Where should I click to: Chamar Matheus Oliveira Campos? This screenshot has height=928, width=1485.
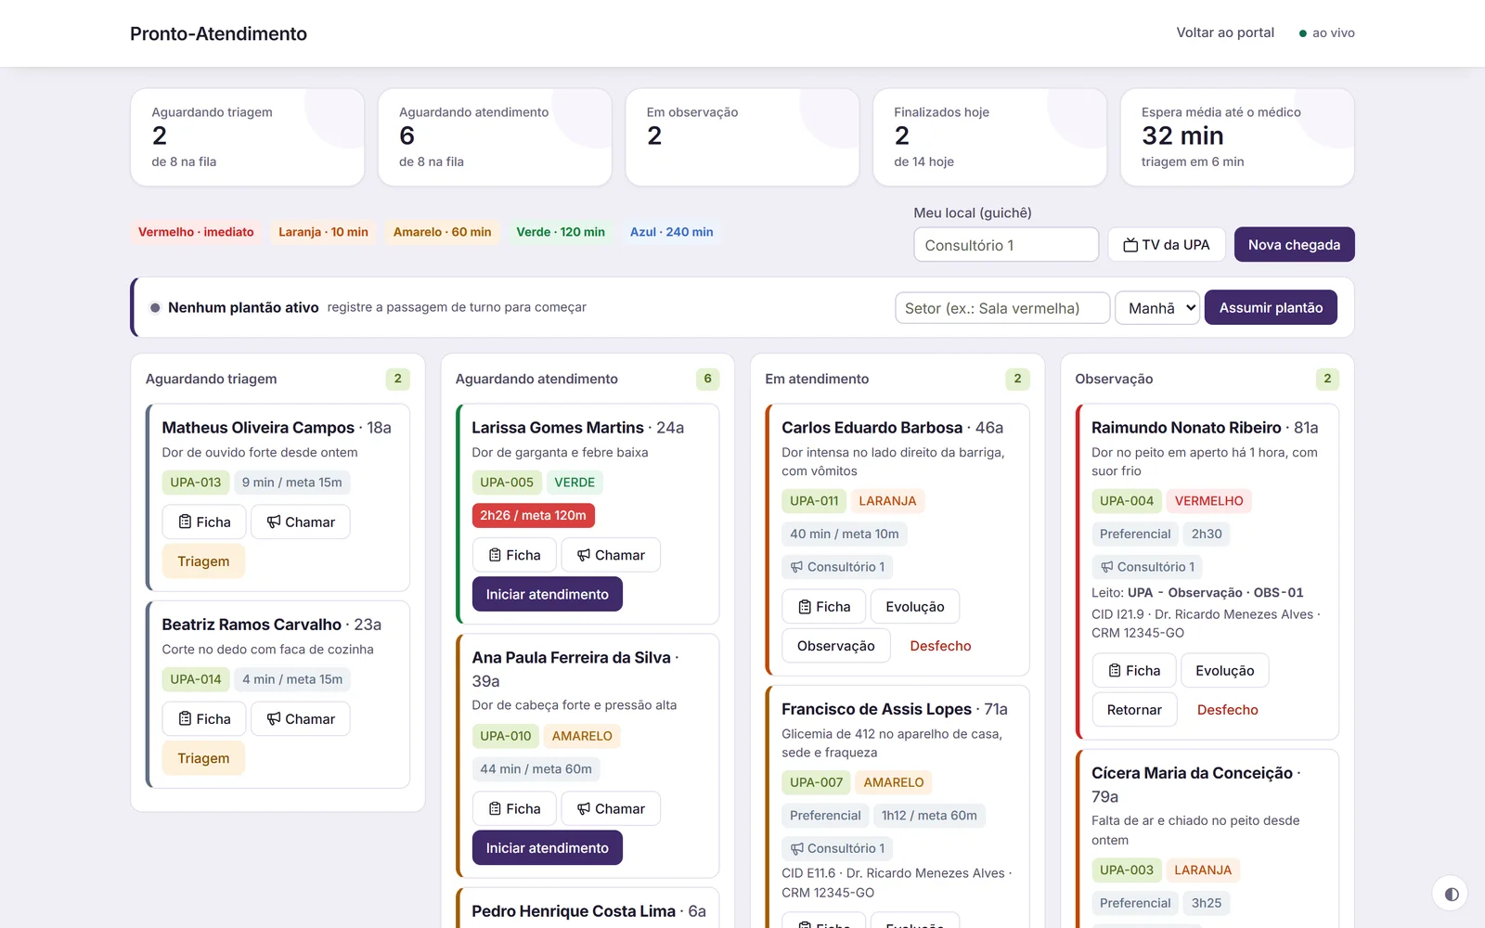[301, 522]
